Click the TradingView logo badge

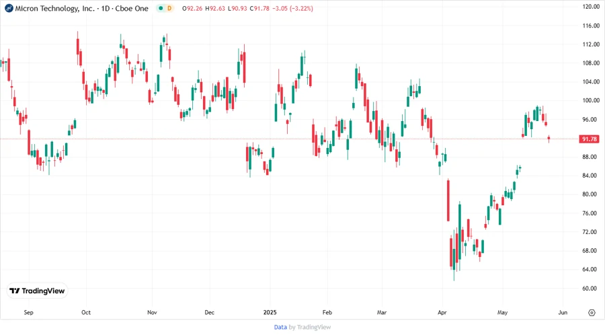coord(37,291)
